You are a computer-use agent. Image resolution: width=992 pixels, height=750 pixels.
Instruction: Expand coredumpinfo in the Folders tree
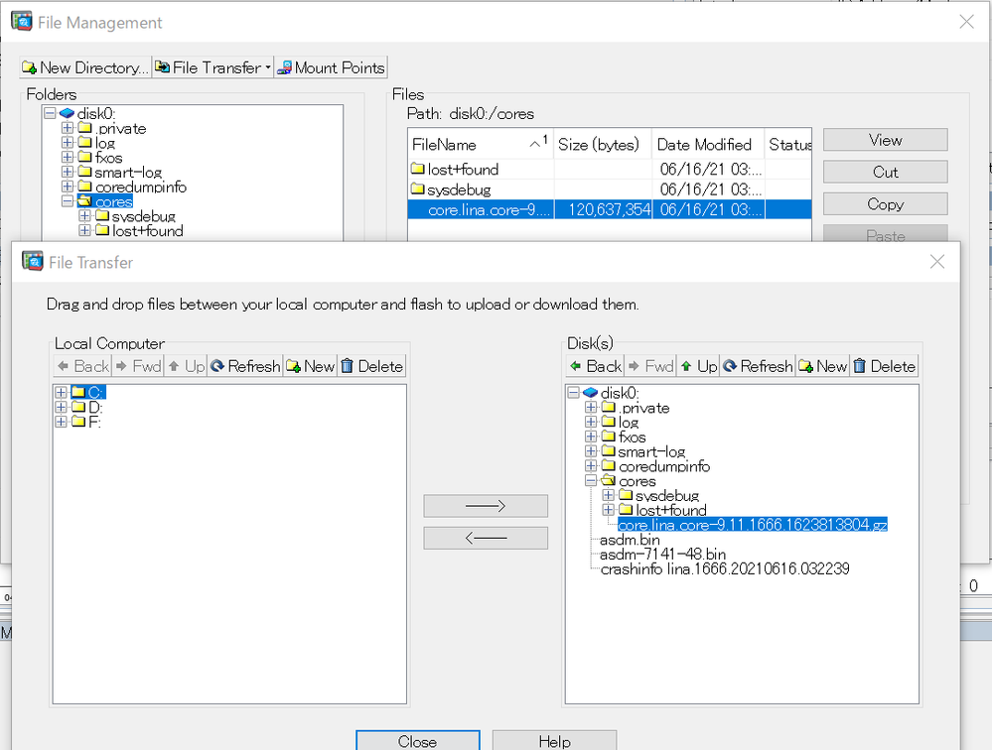(x=68, y=187)
